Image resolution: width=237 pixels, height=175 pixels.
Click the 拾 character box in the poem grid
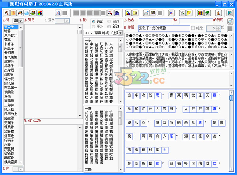point(129,109)
